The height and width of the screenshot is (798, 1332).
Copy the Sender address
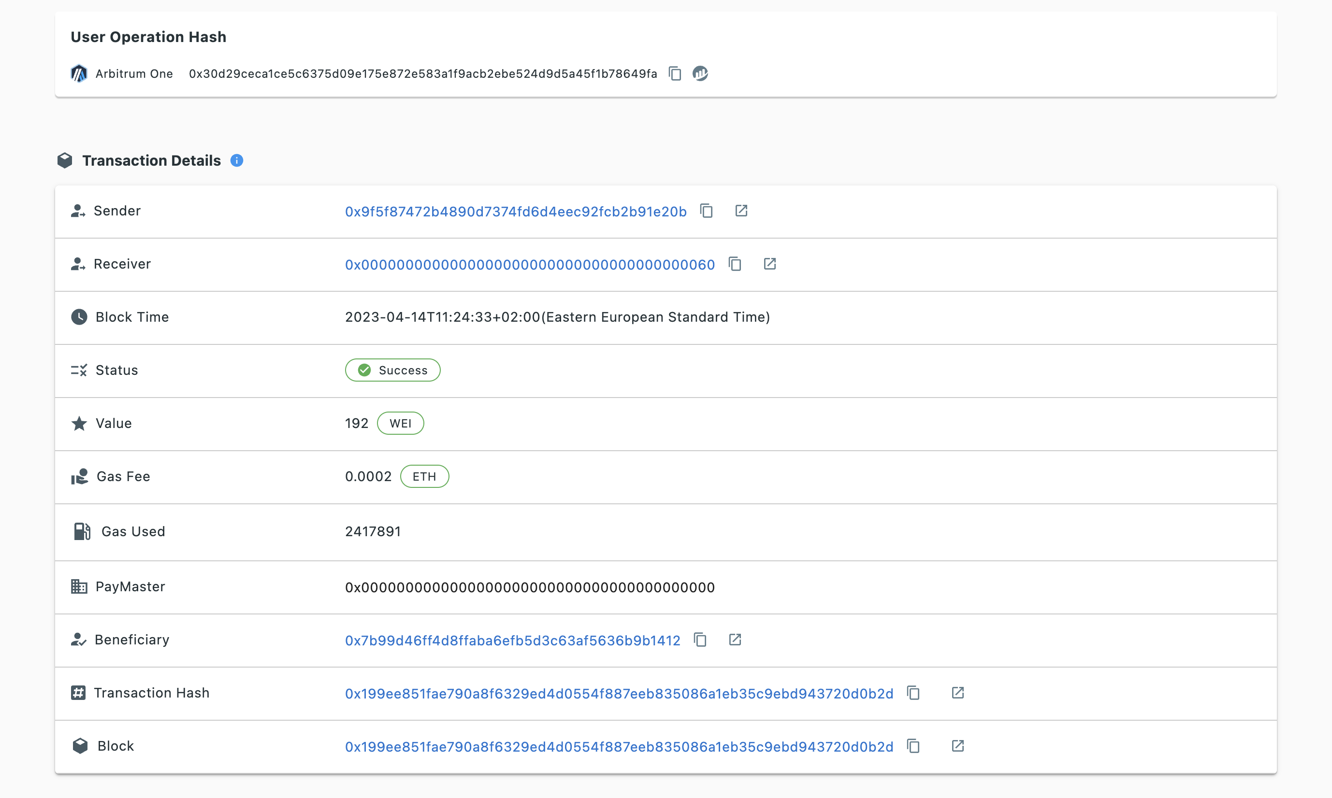(x=706, y=211)
